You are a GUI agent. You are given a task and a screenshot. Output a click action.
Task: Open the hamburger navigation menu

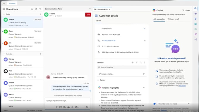click(4, 3)
